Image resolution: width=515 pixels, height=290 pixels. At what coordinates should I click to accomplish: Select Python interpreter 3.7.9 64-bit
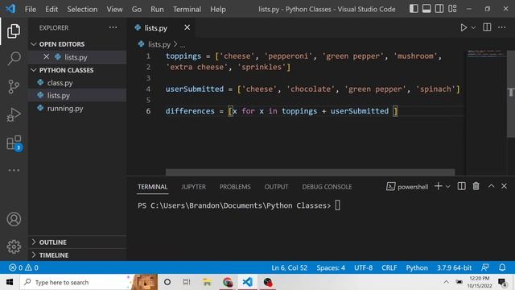(x=454, y=267)
